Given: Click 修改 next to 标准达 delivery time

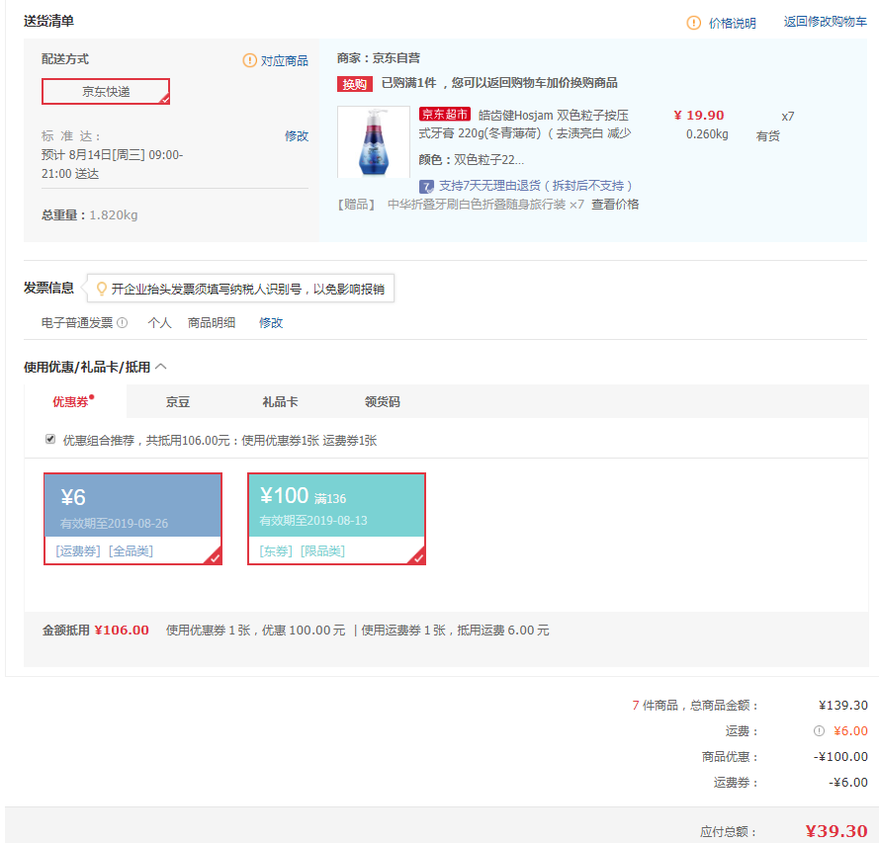Looking at the screenshot, I should (297, 136).
